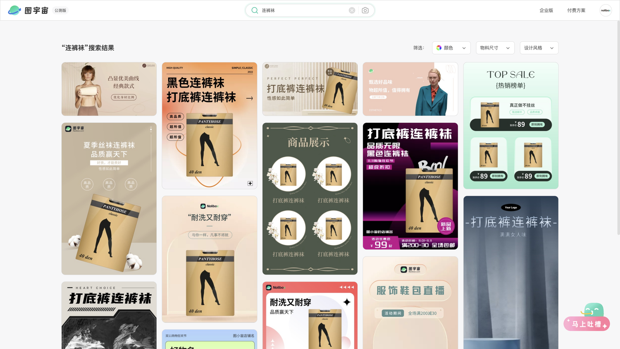The height and width of the screenshot is (349, 620).
Task: Click the 马上吐槽 feedback button
Action: click(x=587, y=324)
